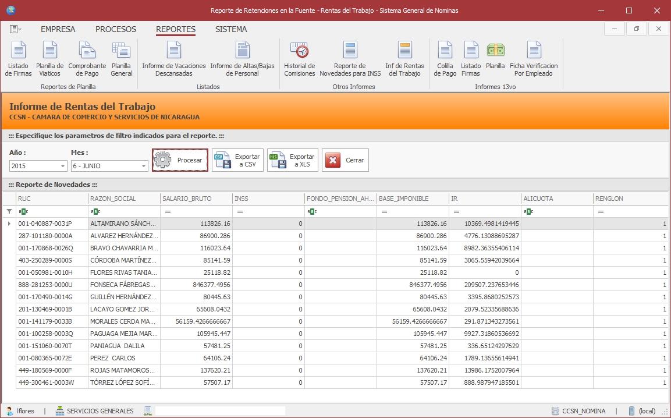The height and width of the screenshot is (418, 671).
Task: Open the EMPRESA menu tab
Action: pyautogui.click(x=58, y=29)
